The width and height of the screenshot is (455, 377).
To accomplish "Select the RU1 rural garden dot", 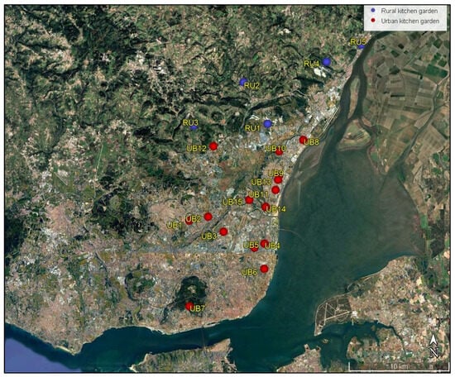I will (267, 124).
